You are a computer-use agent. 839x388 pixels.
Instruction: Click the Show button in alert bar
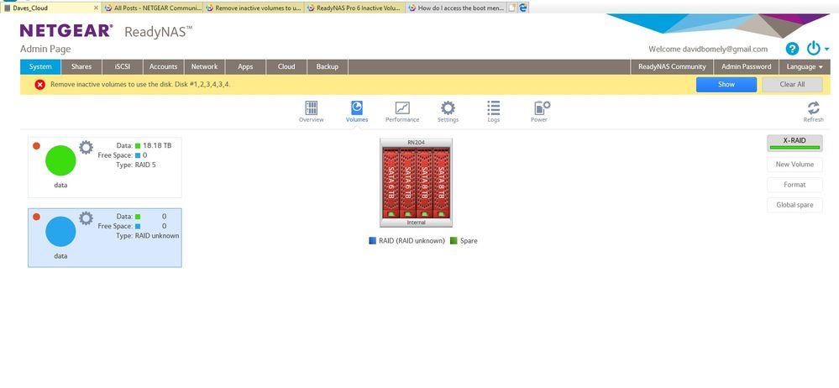[x=726, y=85]
